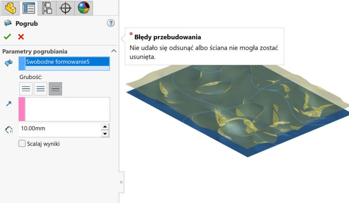
Task: Click the surface-to-thicken selection icon
Action: [8, 63]
